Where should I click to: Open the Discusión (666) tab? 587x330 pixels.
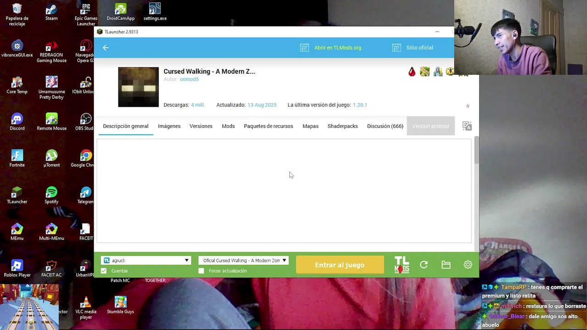point(385,126)
